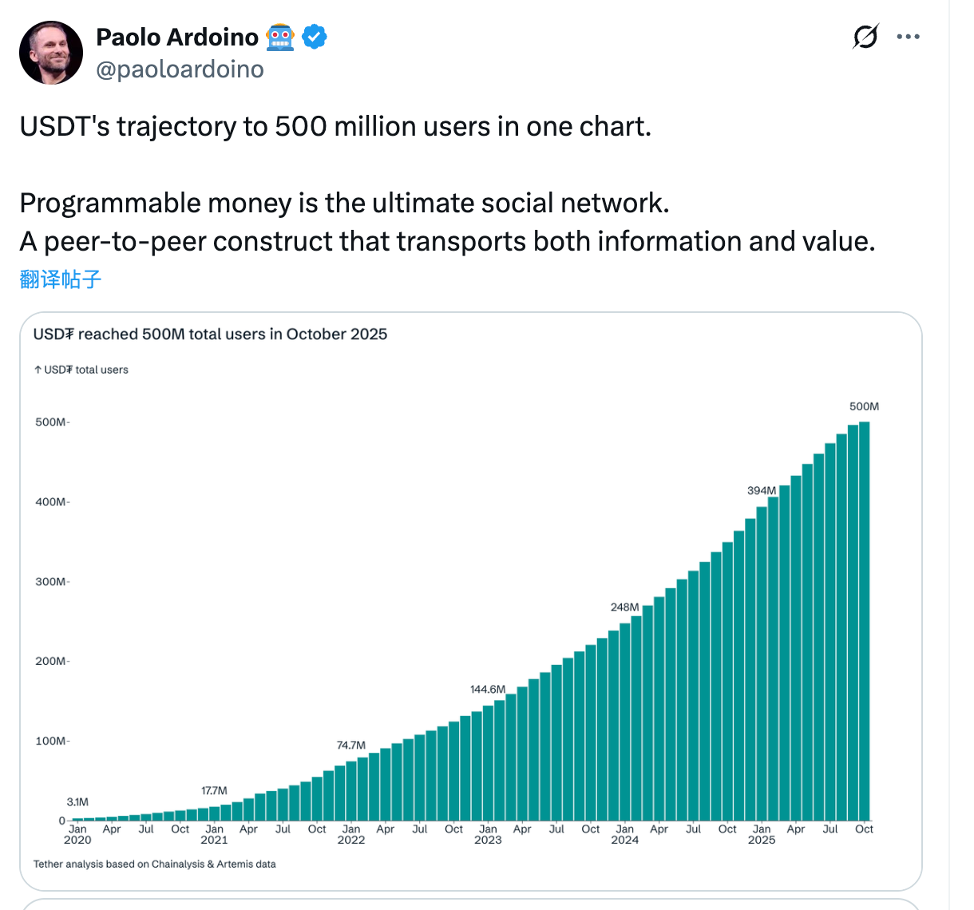
Task: Open the @paoloardoino profile handle
Action: click(x=180, y=69)
